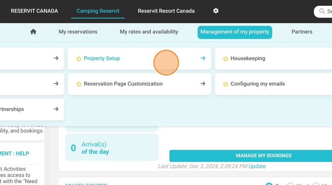
Task: Open My rates and availability menu
Action: coord(149,32)
